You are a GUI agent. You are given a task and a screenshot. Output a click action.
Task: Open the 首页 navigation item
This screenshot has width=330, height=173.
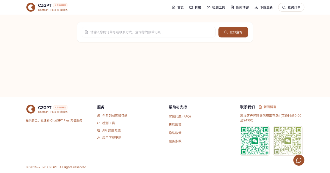click(x=178, y=7)
